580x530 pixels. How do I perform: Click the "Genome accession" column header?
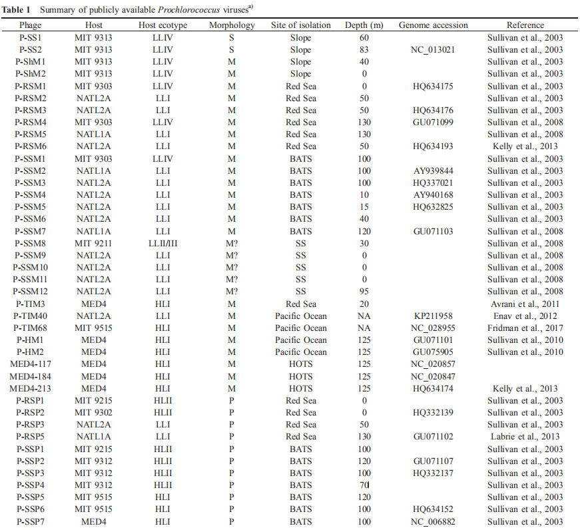pos(433,25)
